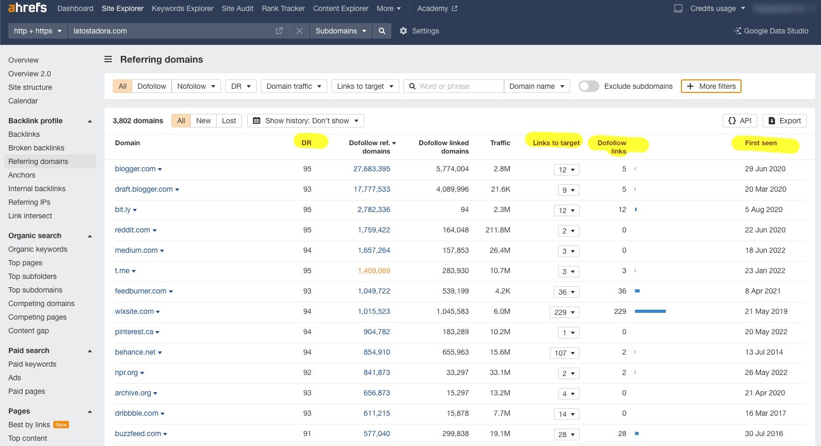Click the API button
This screenshot has height=446, width=821.
740,121
